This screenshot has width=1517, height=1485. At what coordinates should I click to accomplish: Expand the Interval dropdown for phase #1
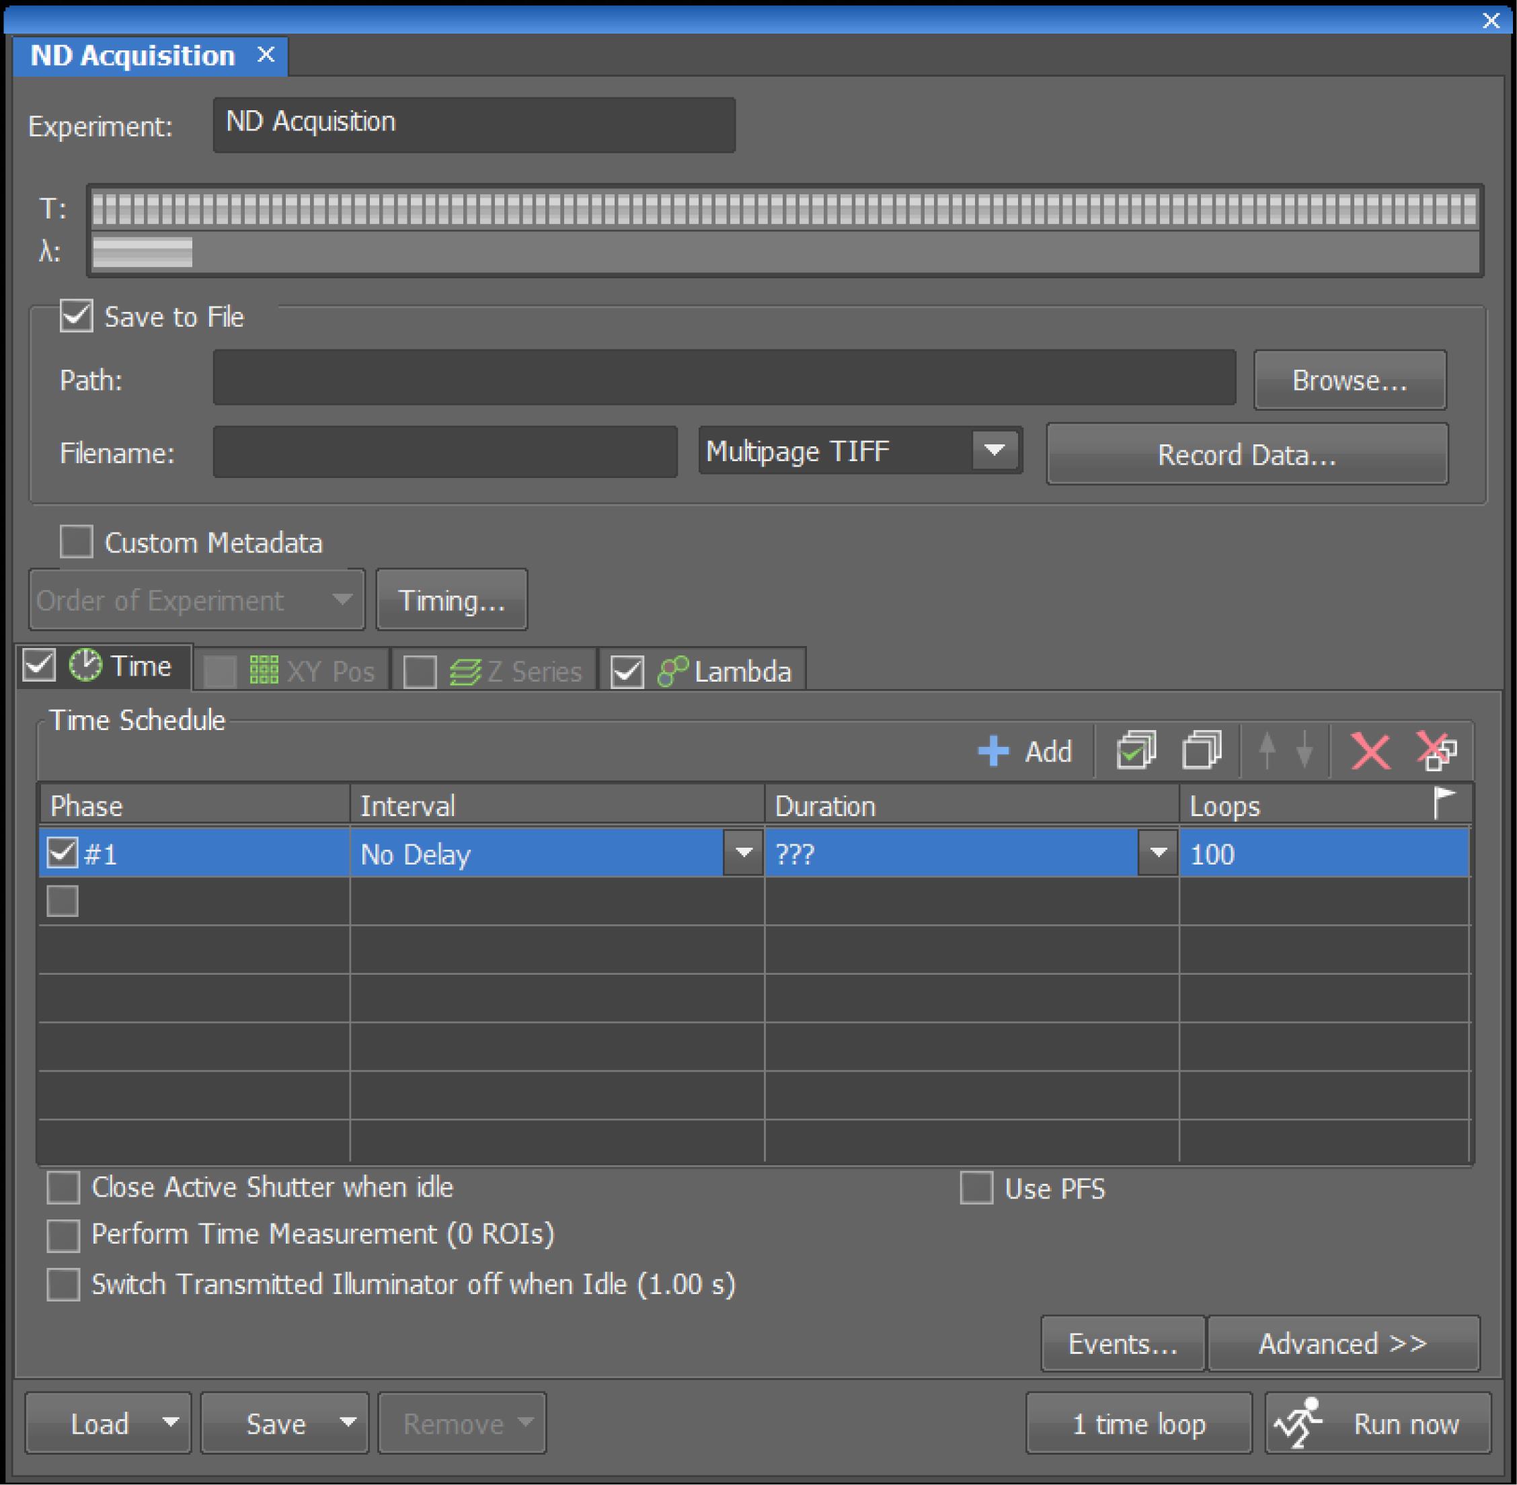click(743, 852)
